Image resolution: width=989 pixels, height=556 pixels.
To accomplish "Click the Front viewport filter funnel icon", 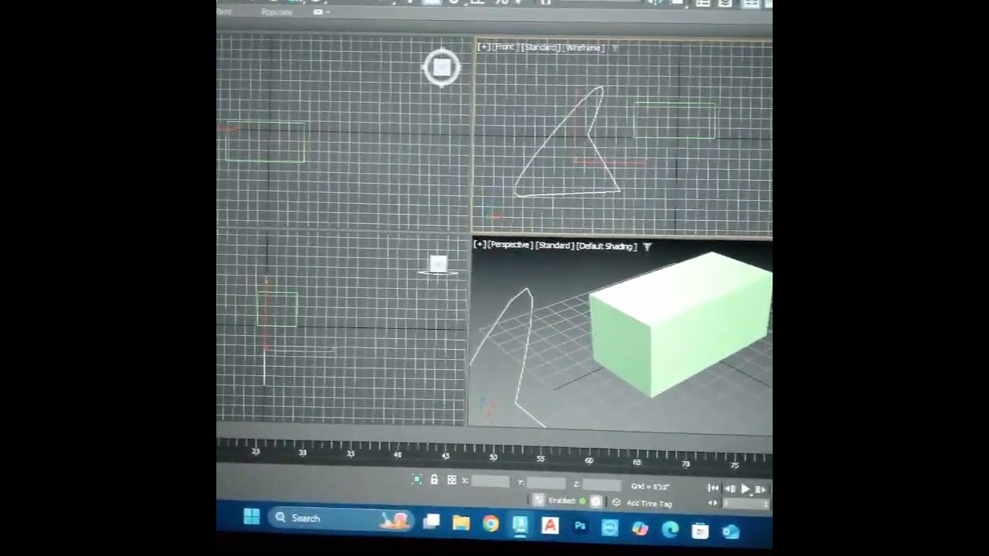I will 615,49.
